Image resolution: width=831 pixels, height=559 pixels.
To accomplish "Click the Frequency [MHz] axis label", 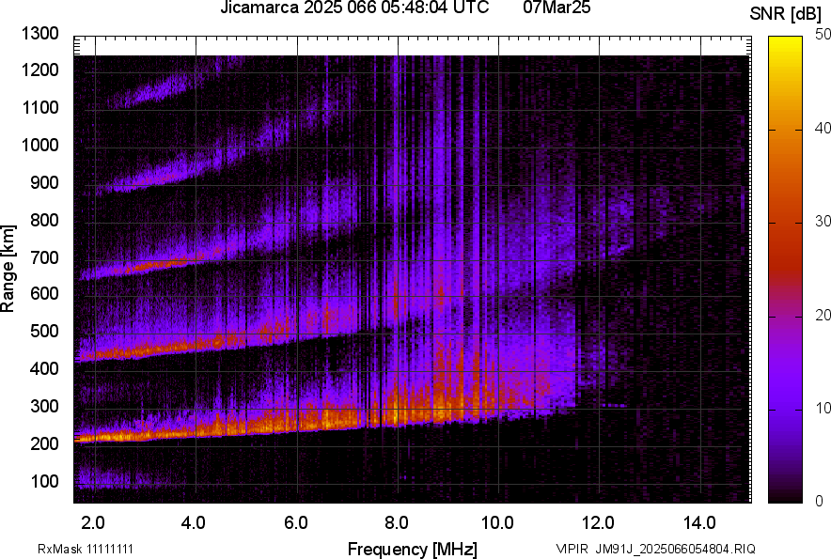I will point(412,549).
